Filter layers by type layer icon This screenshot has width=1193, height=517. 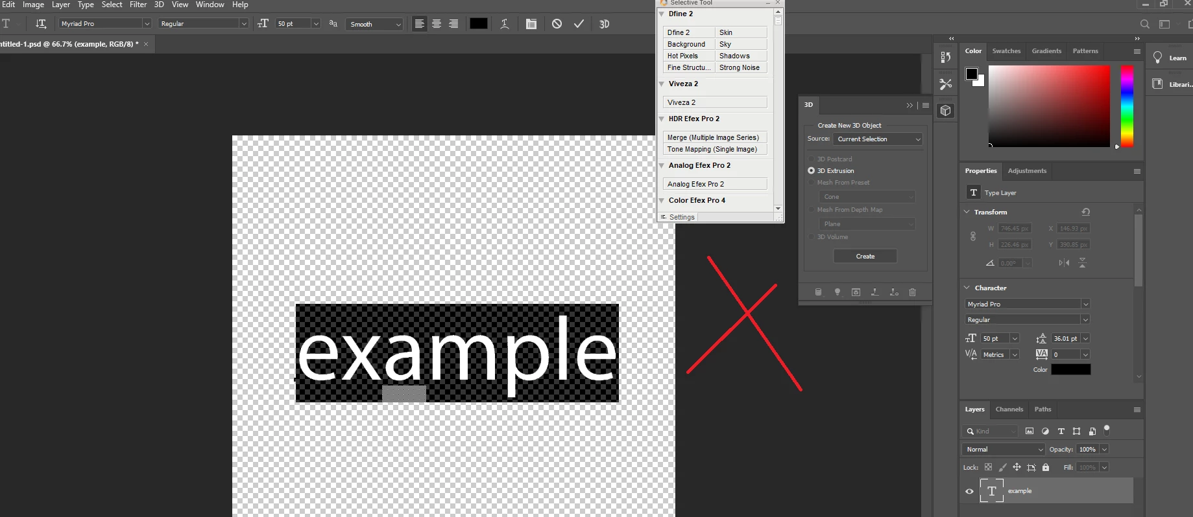[1061, 431]
